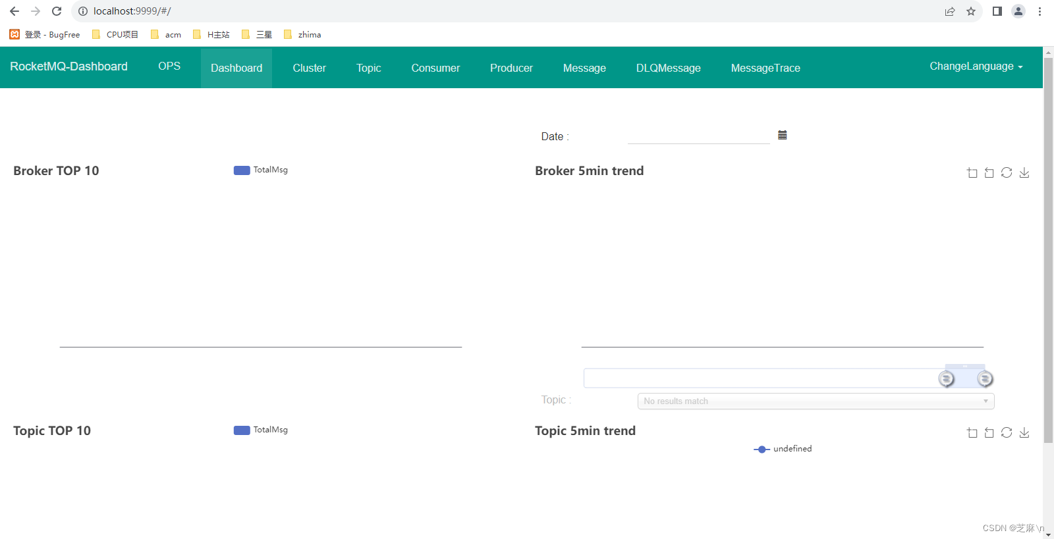Reload the page with the refresh icon
The width and height of the screenshot is (1054, 539).
coord(57,11)
